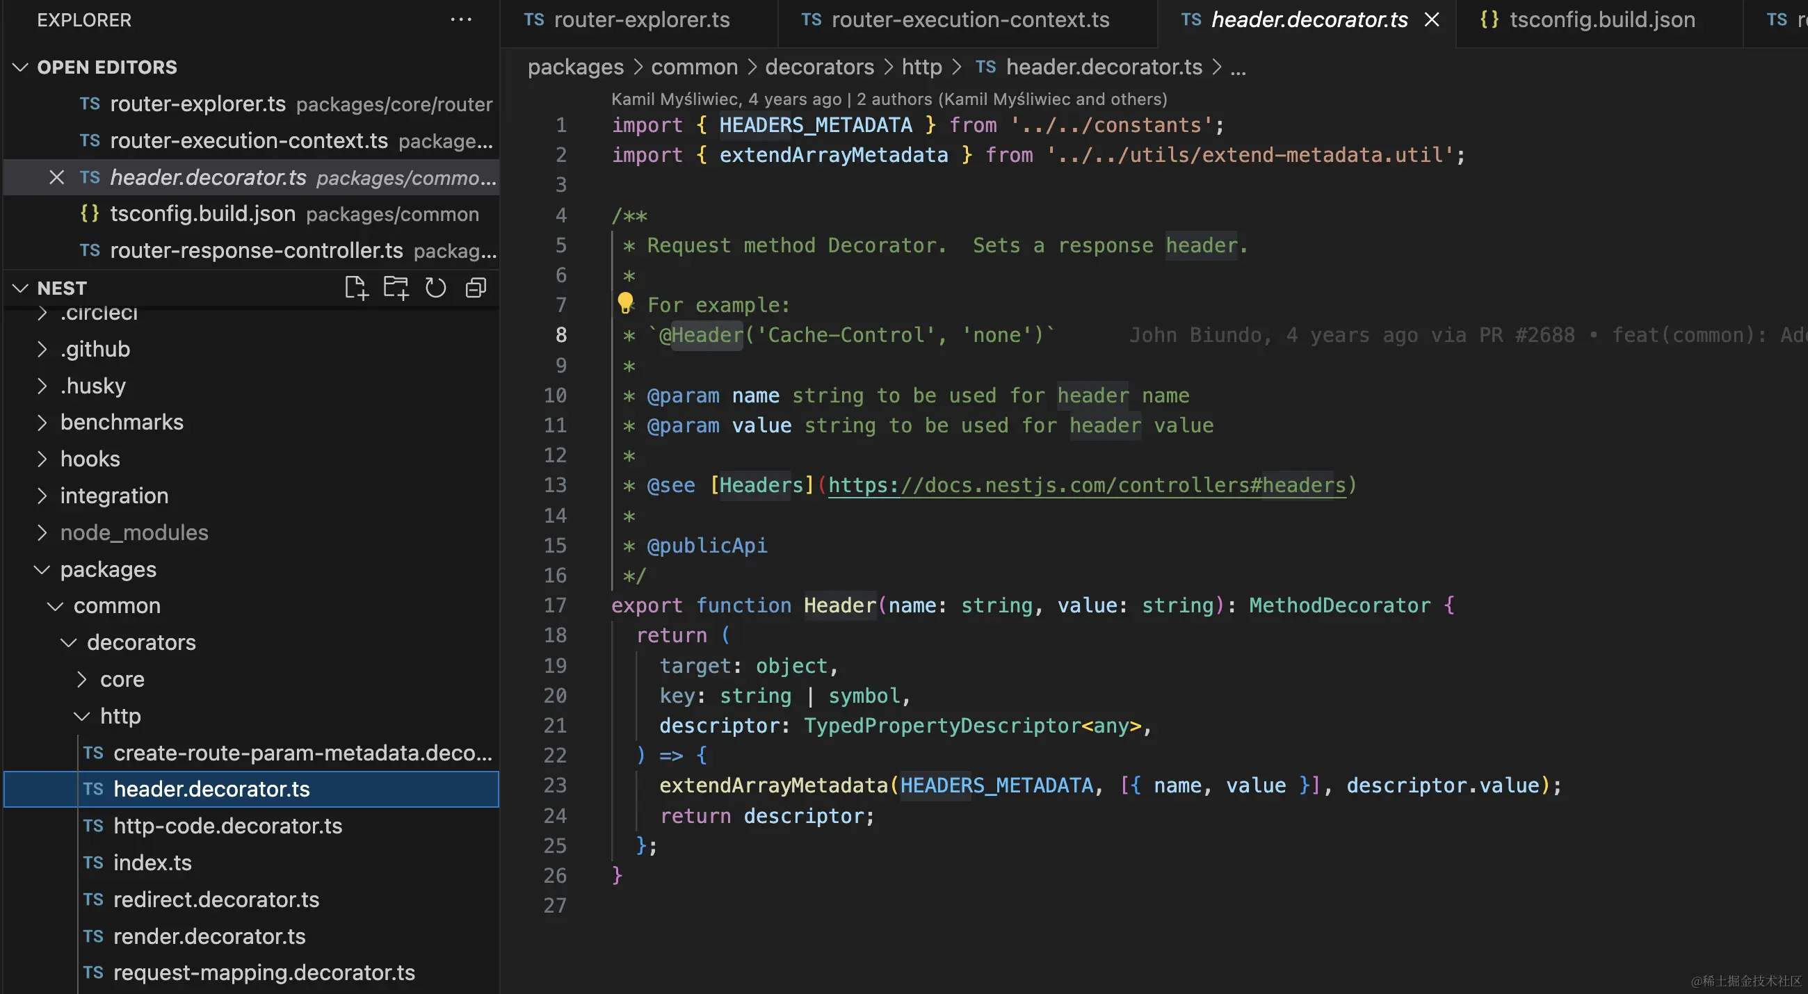Click the New Folder icon in NEST header

396,288
